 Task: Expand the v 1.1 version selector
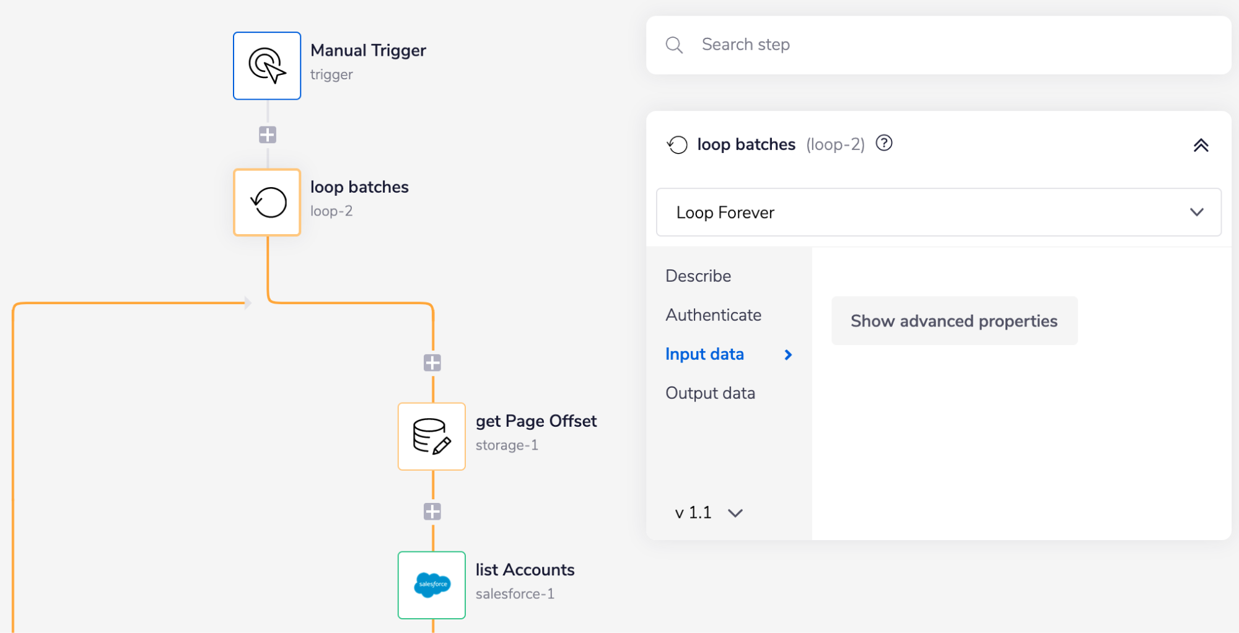point(707,512)
